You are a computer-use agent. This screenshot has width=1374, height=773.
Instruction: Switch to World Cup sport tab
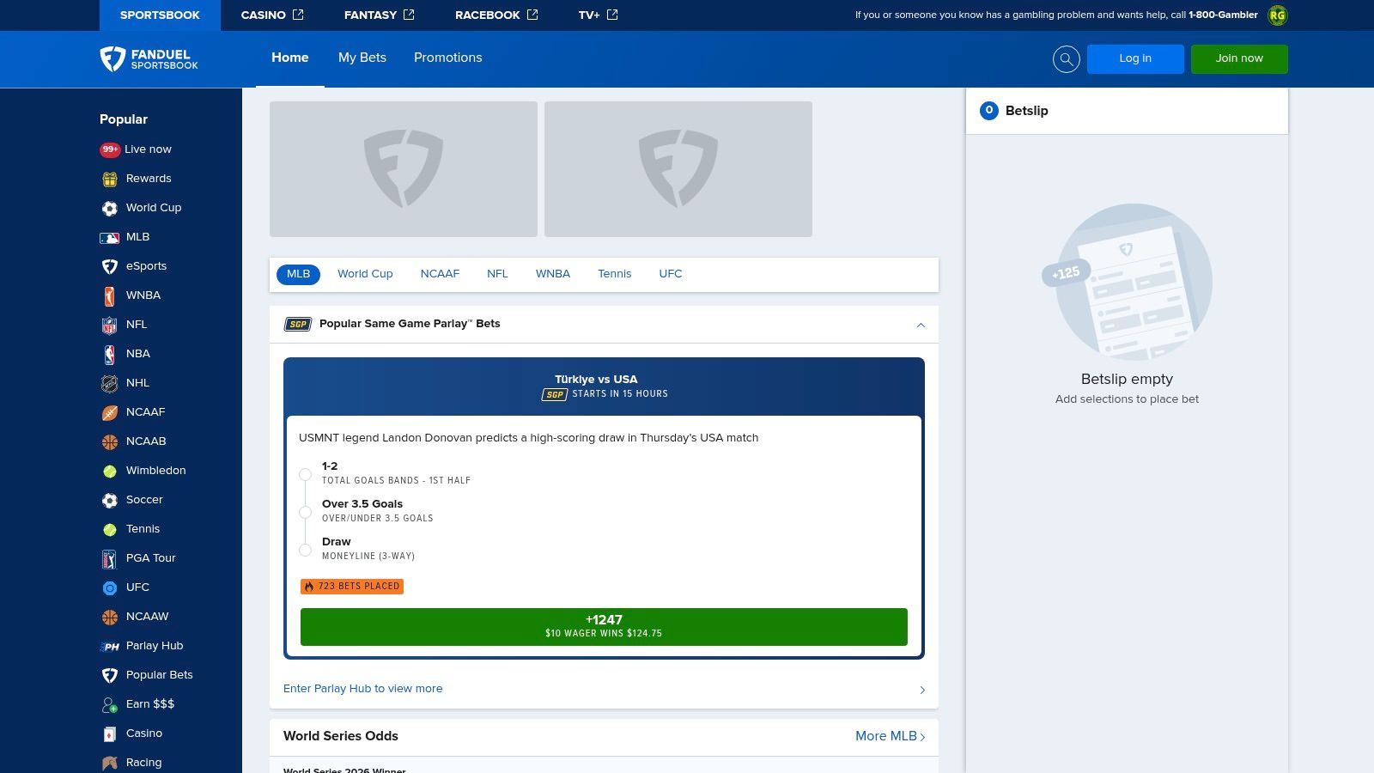[x=365, y=274]
